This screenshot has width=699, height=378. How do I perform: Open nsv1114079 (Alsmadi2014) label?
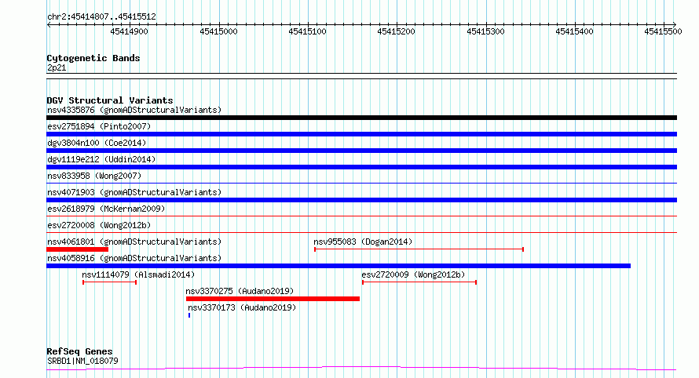click(138, 274)
